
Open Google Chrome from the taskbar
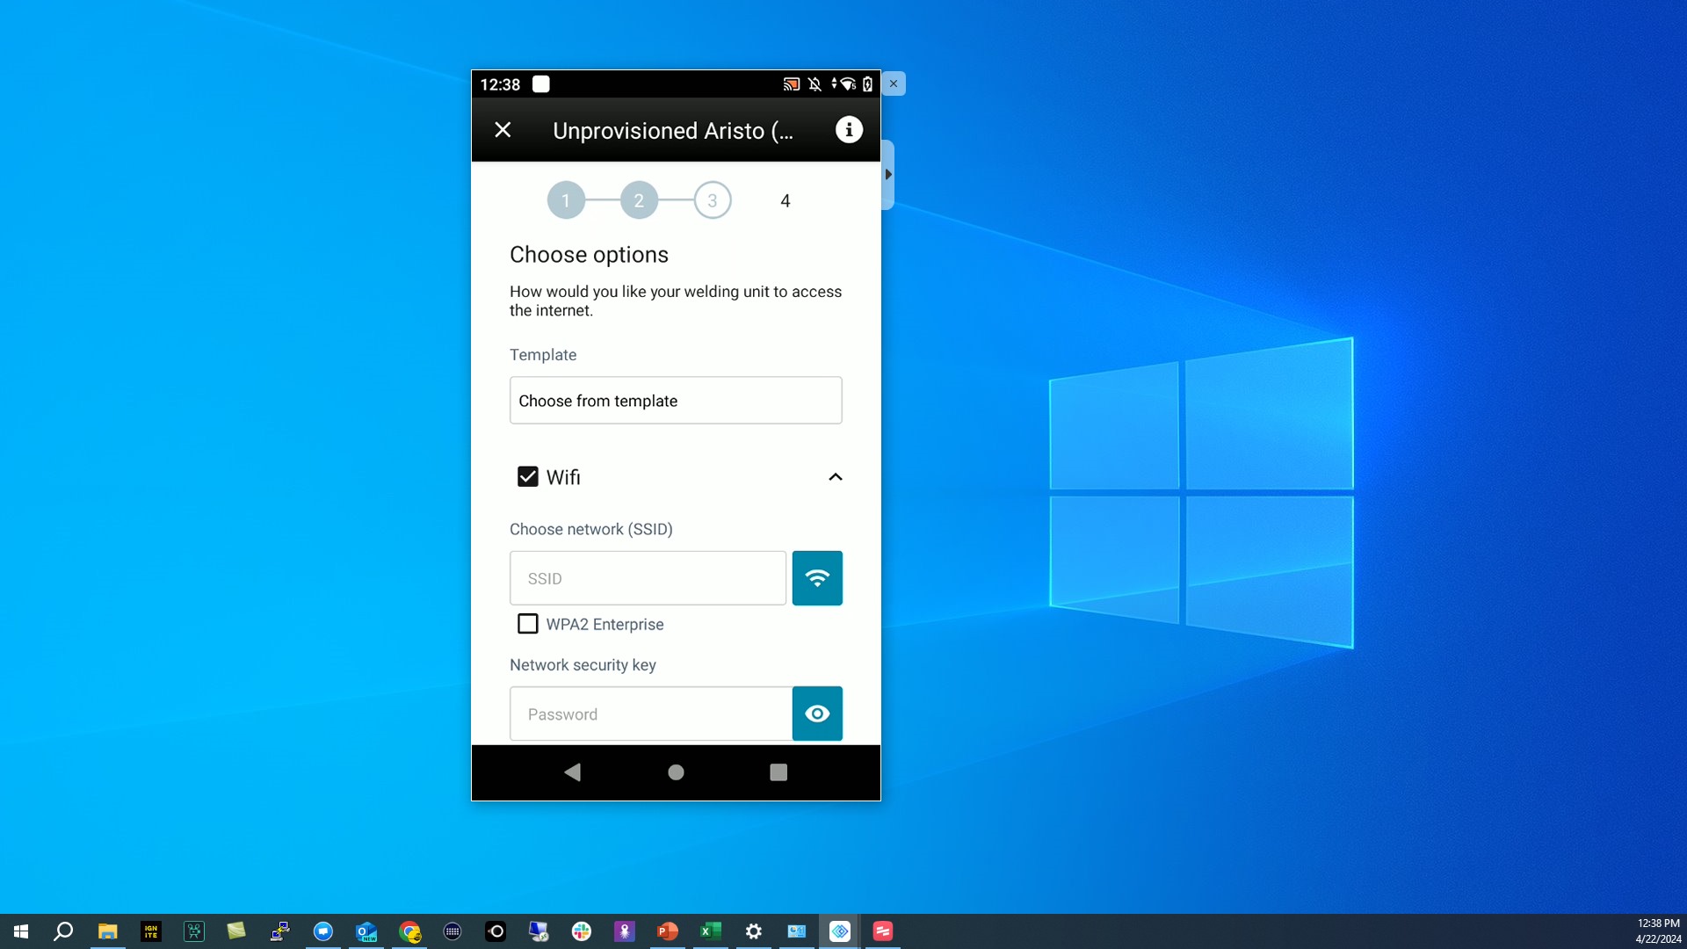coord(409,931)
